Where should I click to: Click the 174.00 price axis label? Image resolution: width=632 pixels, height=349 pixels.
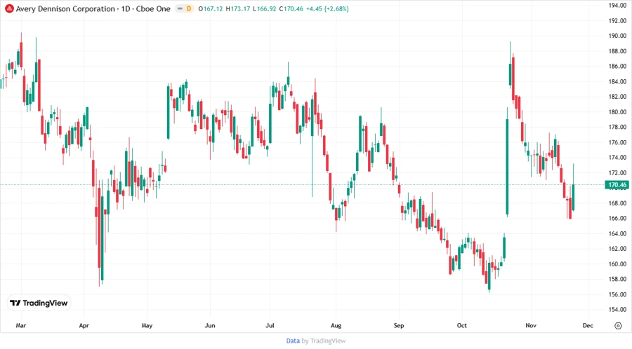[617, 157]
